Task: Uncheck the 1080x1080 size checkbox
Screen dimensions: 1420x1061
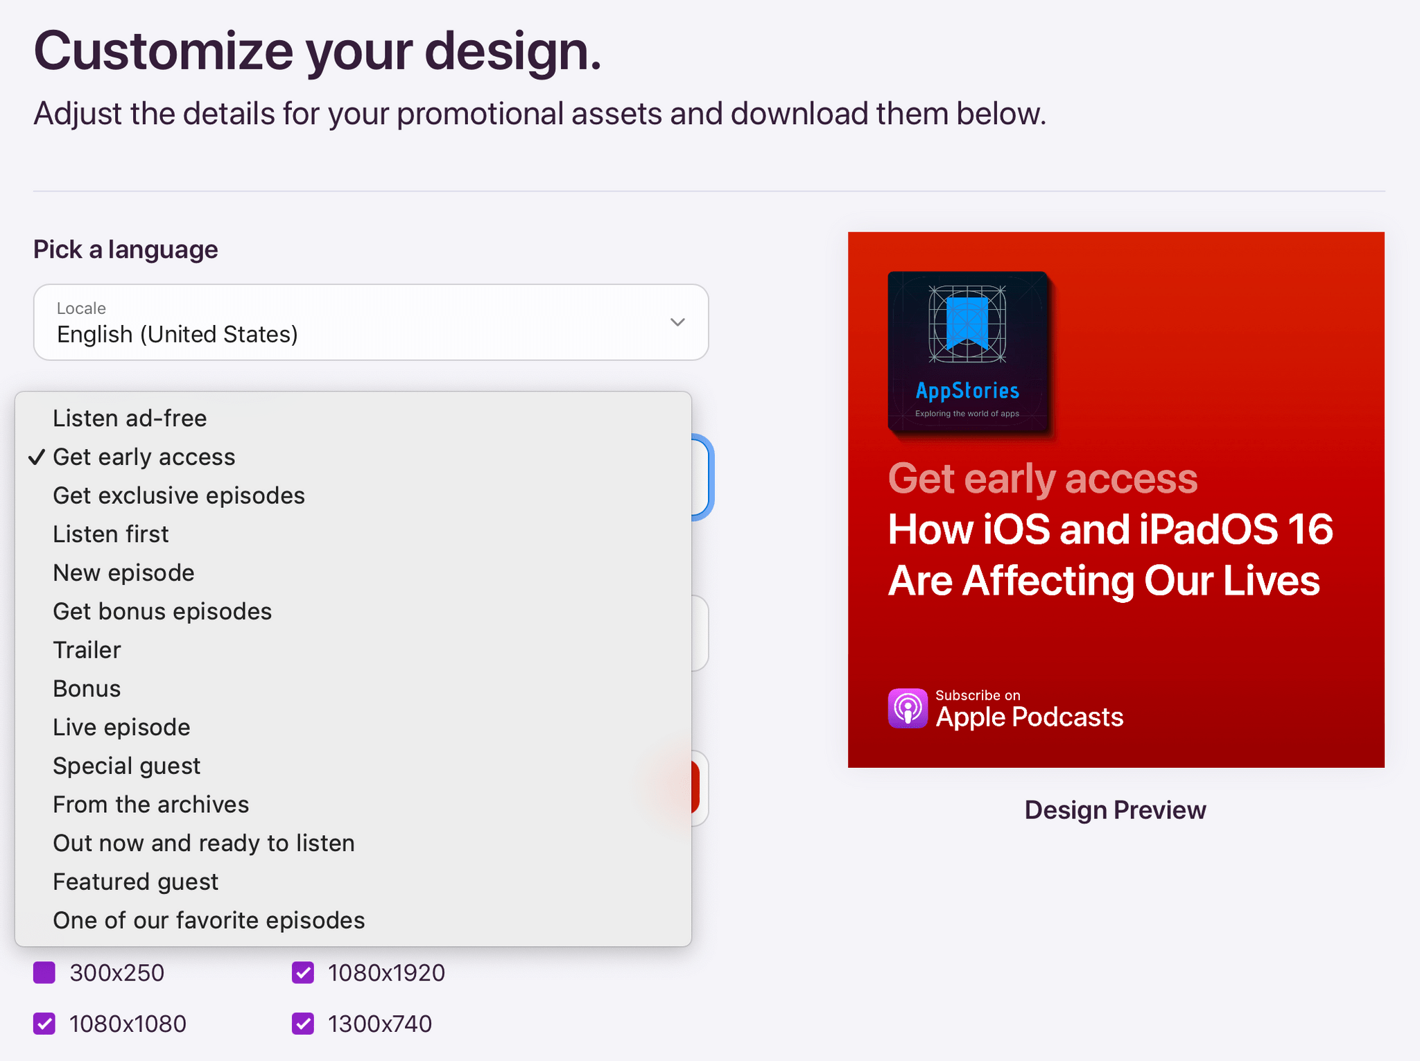Action: tap(44, 1024)
